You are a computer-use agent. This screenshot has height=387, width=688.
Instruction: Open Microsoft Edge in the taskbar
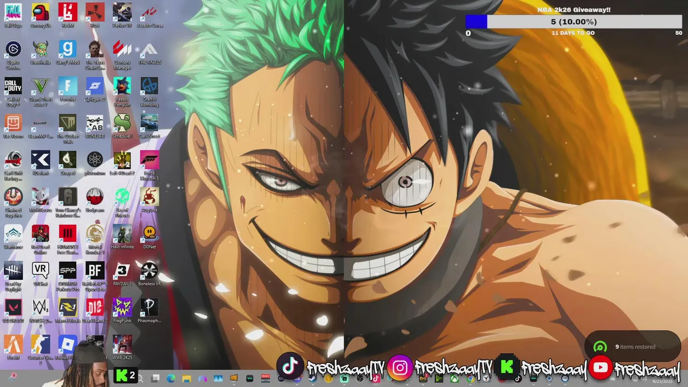[x=171, y=378]
